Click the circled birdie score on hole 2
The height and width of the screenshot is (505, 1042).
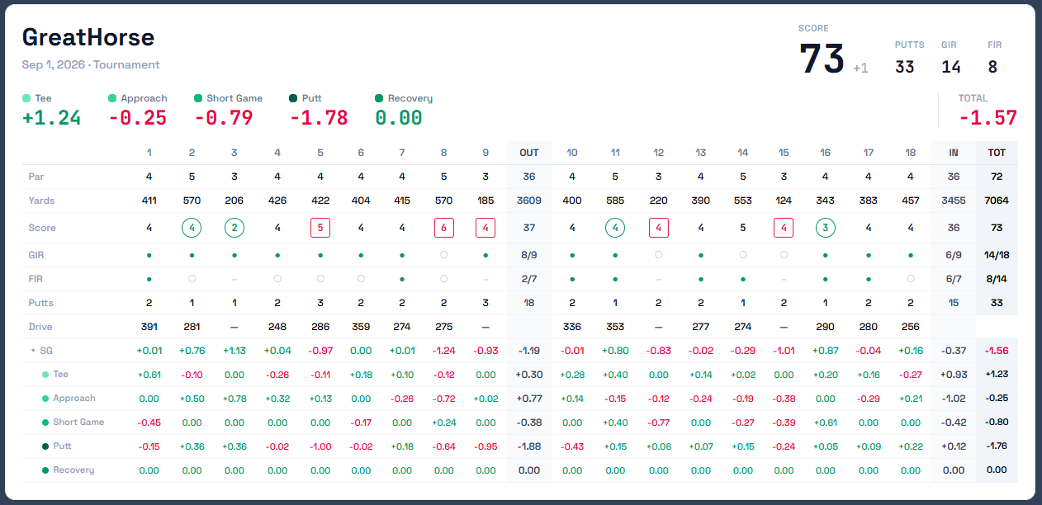tap(192, 228)
